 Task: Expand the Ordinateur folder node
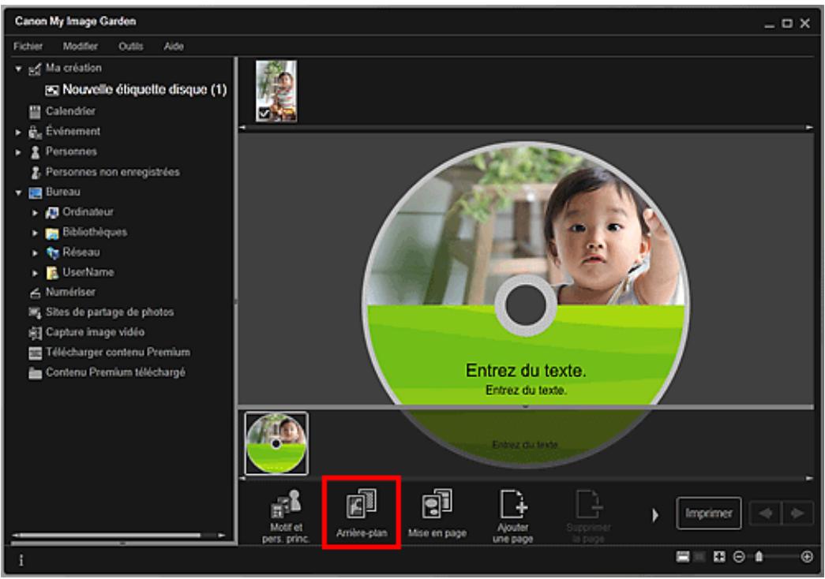[35, 211]
